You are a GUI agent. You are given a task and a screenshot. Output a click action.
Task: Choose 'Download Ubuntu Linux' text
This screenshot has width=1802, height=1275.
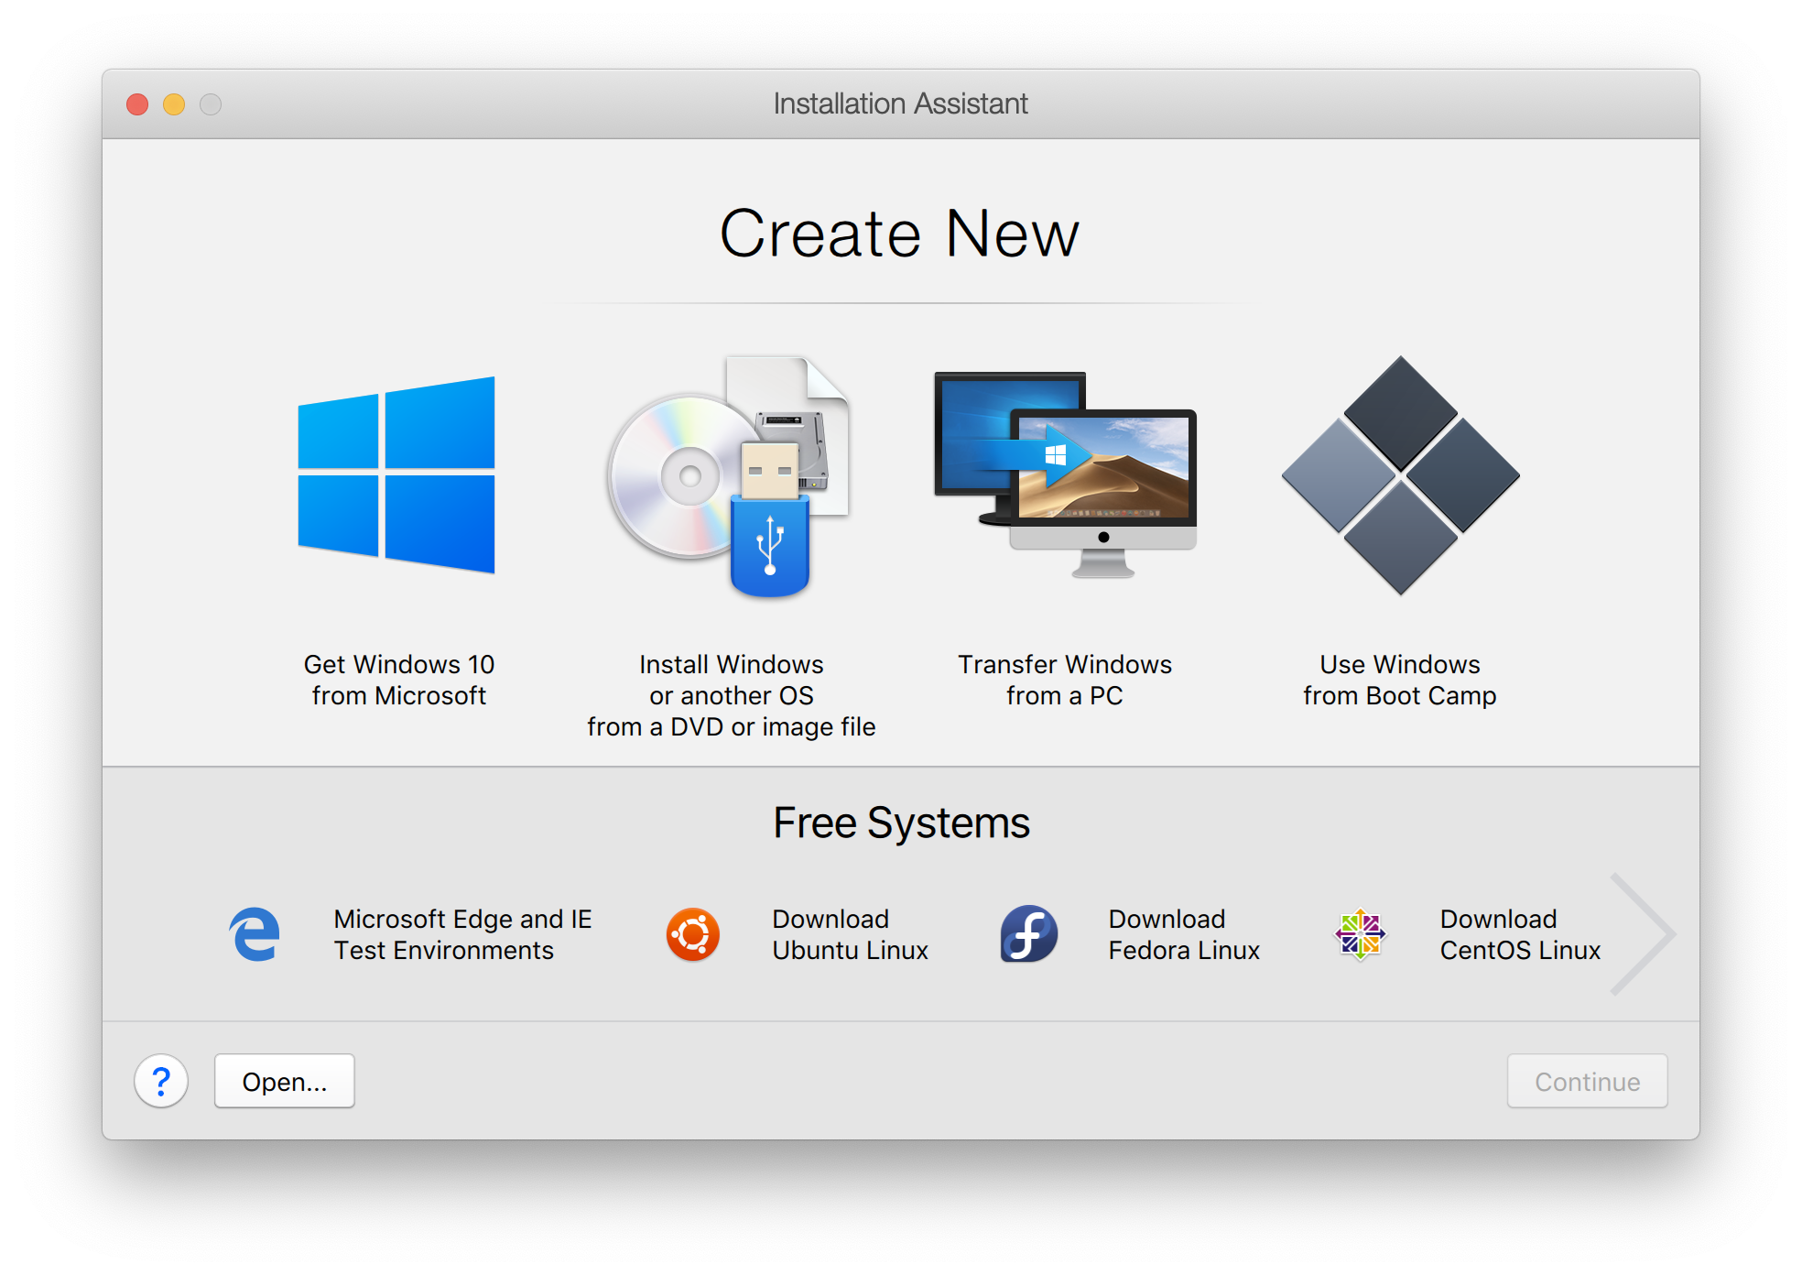coord(850,934)
